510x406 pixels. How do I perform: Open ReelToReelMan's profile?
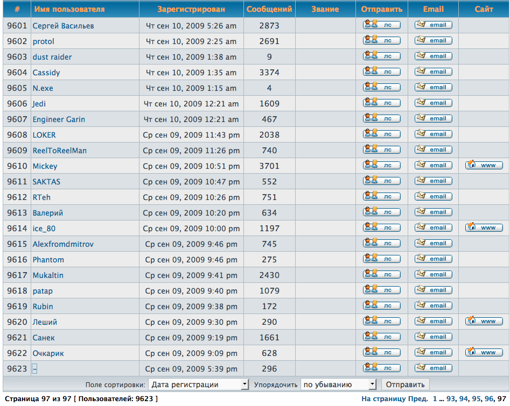tap(60, 151)
